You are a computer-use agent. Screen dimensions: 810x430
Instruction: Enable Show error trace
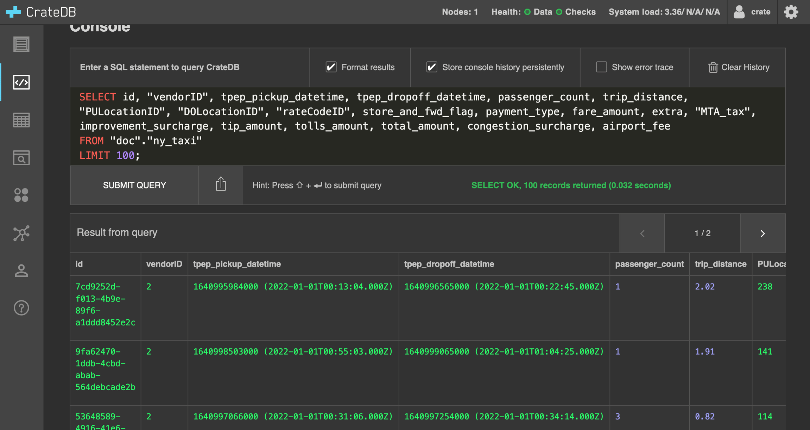[x=601, y=67]
